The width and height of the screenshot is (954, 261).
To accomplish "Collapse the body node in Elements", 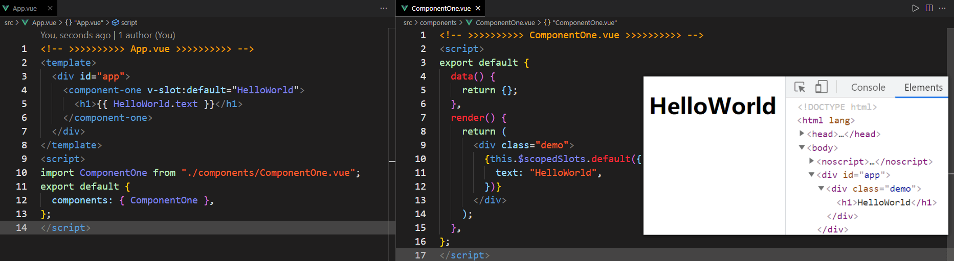I will click(802, 147).
